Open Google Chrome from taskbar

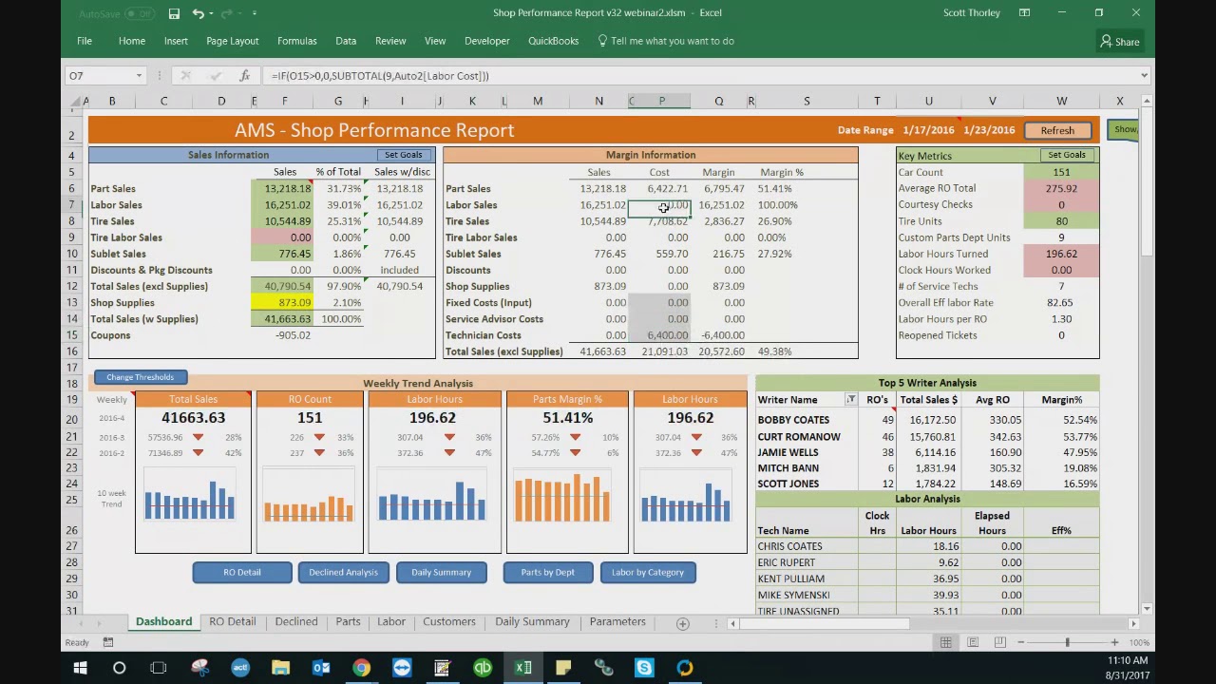click(362, 668)
